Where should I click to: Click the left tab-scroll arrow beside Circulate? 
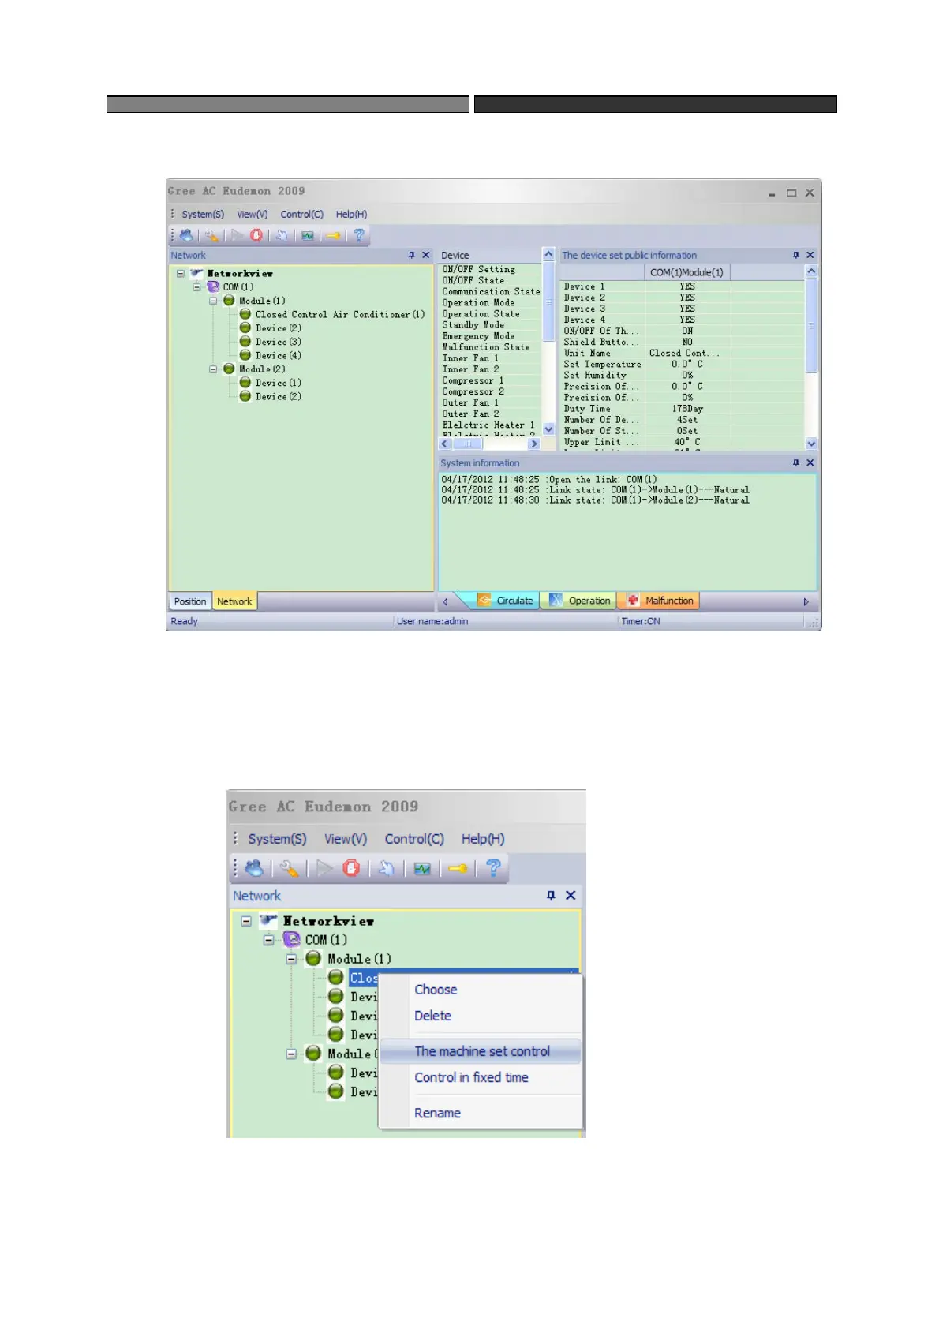[445, 601]
